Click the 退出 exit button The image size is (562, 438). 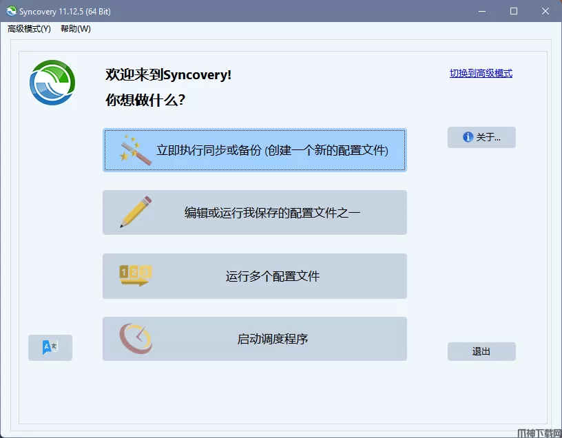pos(481,351)
